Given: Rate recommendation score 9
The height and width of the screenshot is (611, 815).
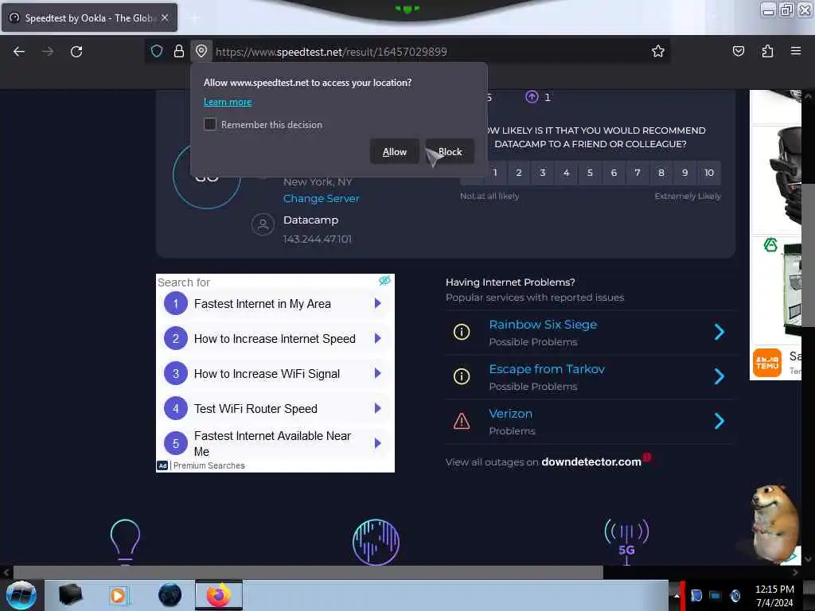Looking at the screenshot, I should pos(685,173).
